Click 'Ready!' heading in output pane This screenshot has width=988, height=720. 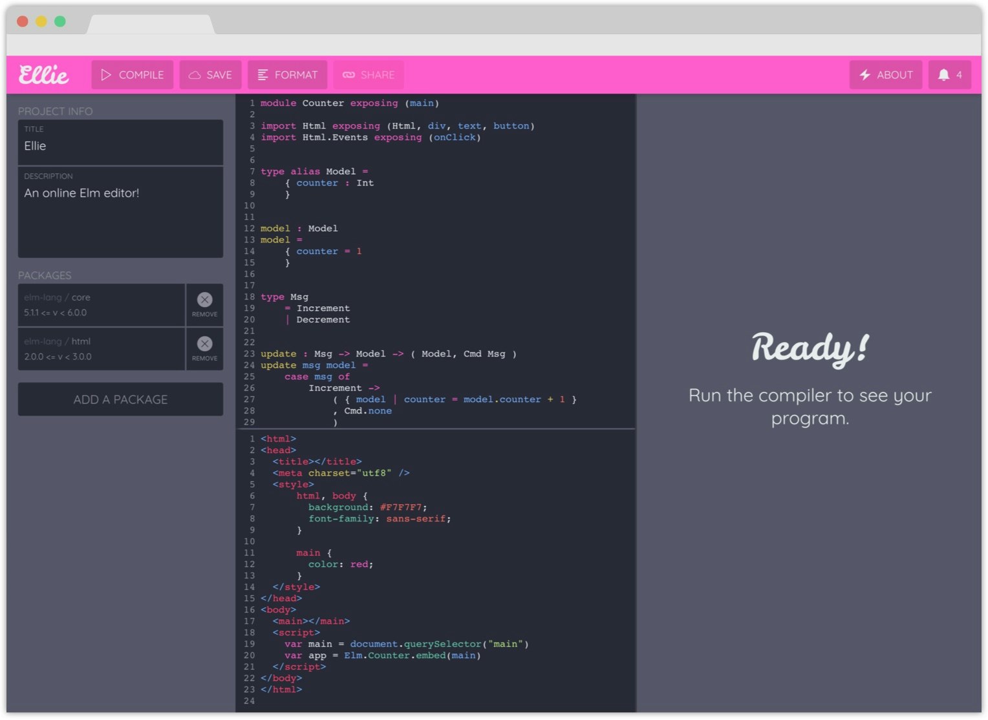810,349
